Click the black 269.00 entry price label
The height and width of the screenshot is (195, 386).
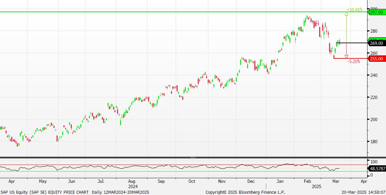click(376, 43)
